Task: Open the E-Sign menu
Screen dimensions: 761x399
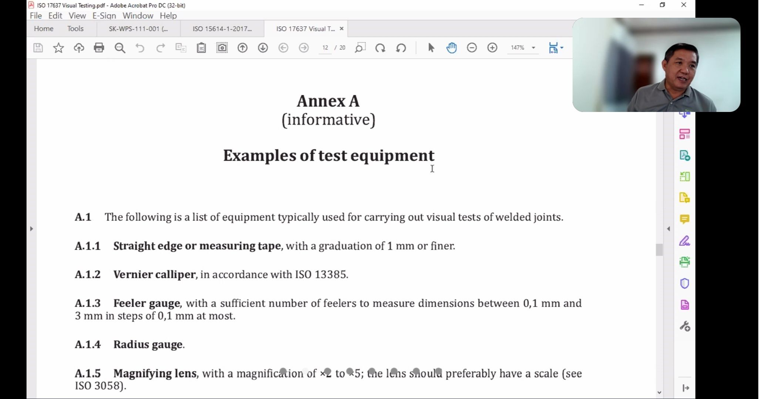Action: click(104, 16)
